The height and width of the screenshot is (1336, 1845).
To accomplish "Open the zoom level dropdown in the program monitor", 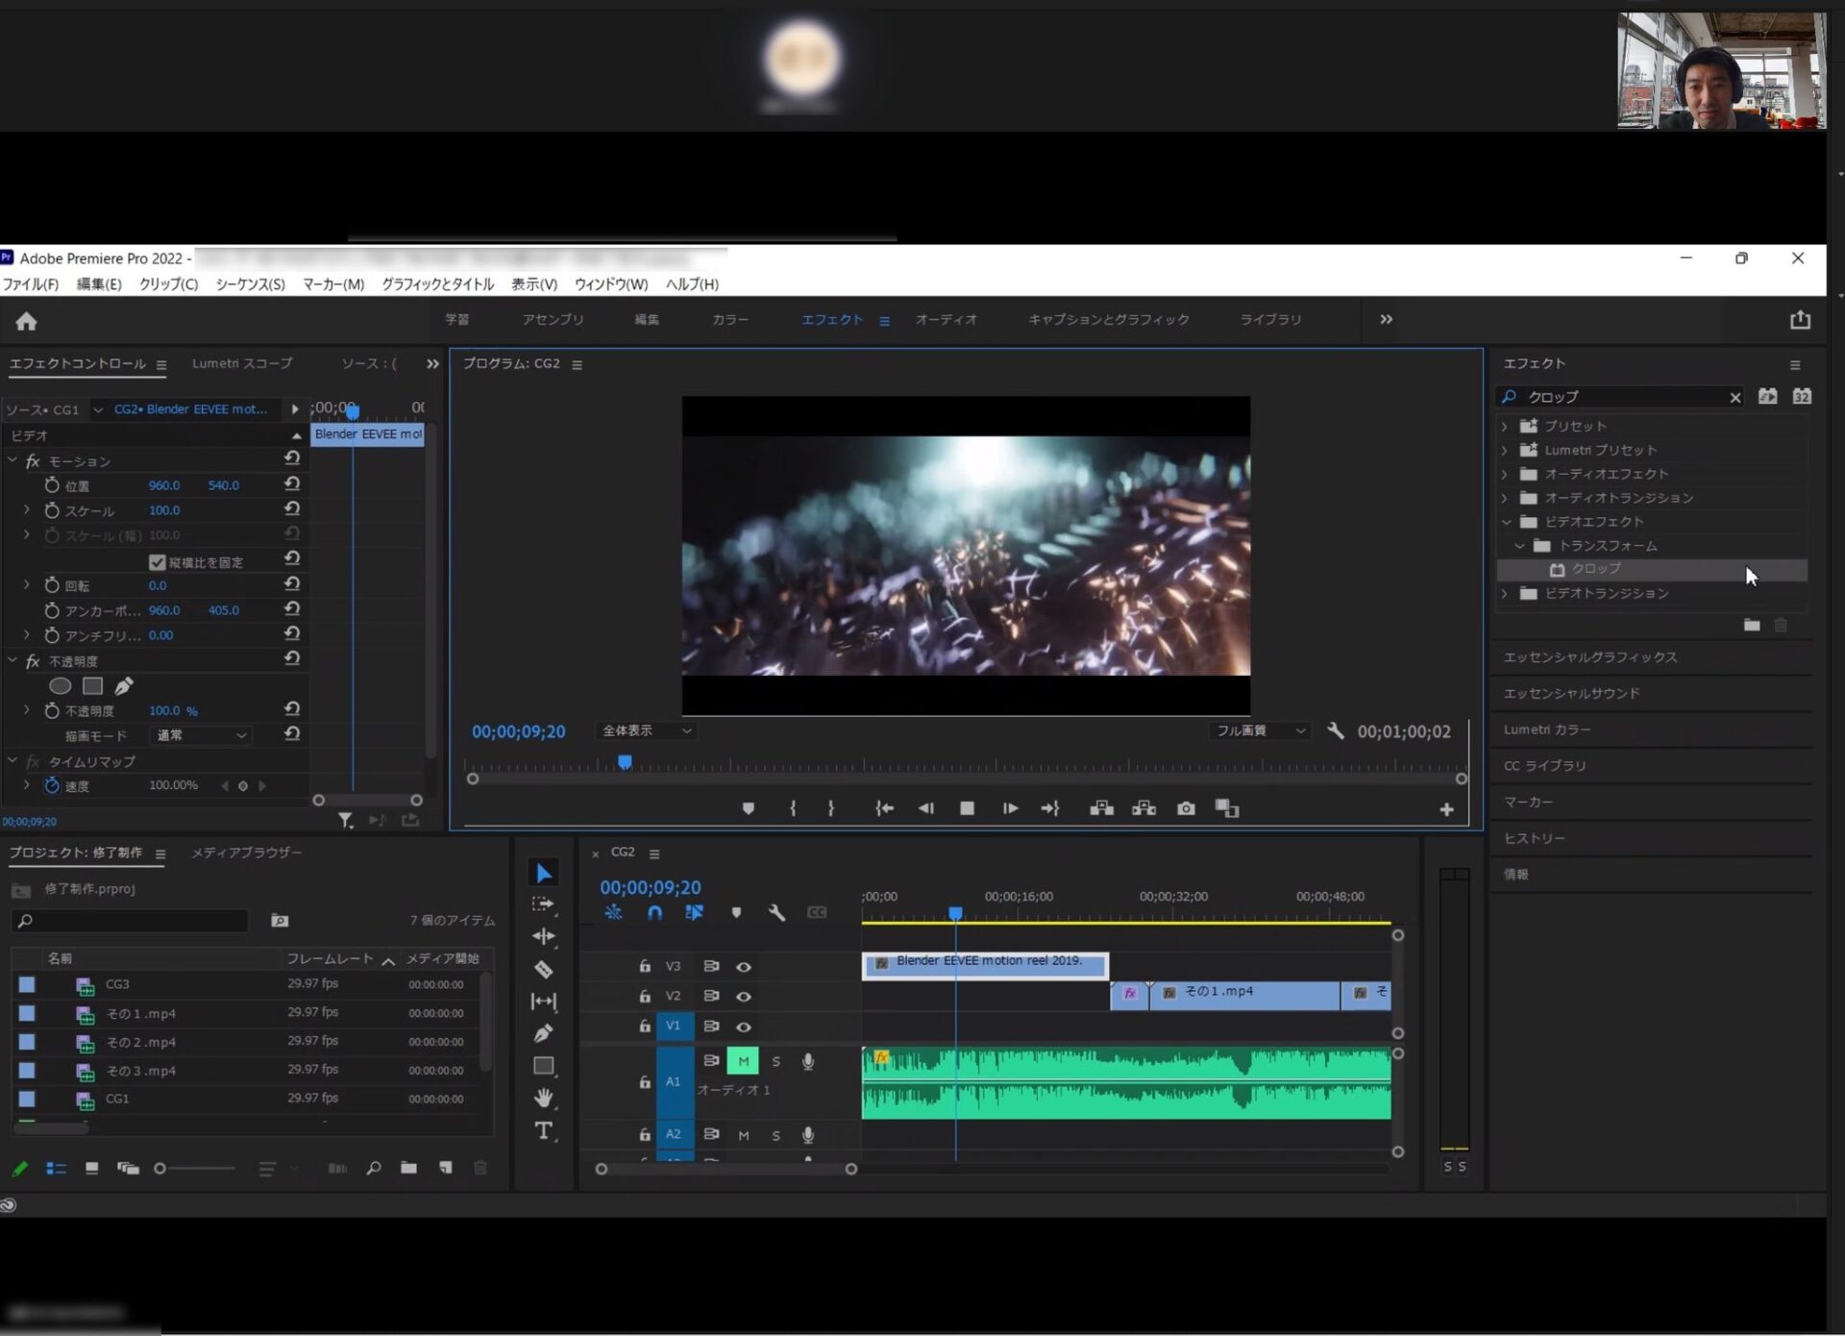I will pyautogui.click(x=645, y=730).
